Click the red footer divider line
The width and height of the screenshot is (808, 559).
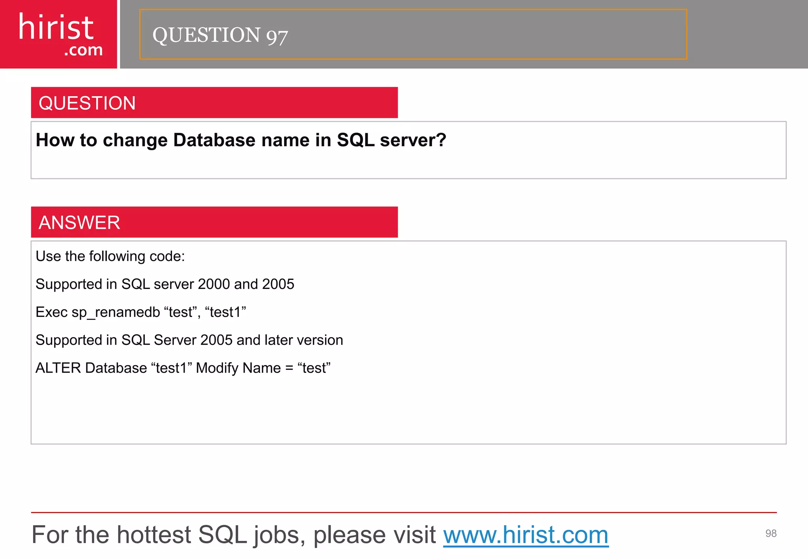coord(403,512)
